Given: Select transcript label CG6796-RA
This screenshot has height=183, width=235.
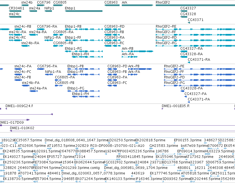Looking at the screenshot, I should [47, 26].
